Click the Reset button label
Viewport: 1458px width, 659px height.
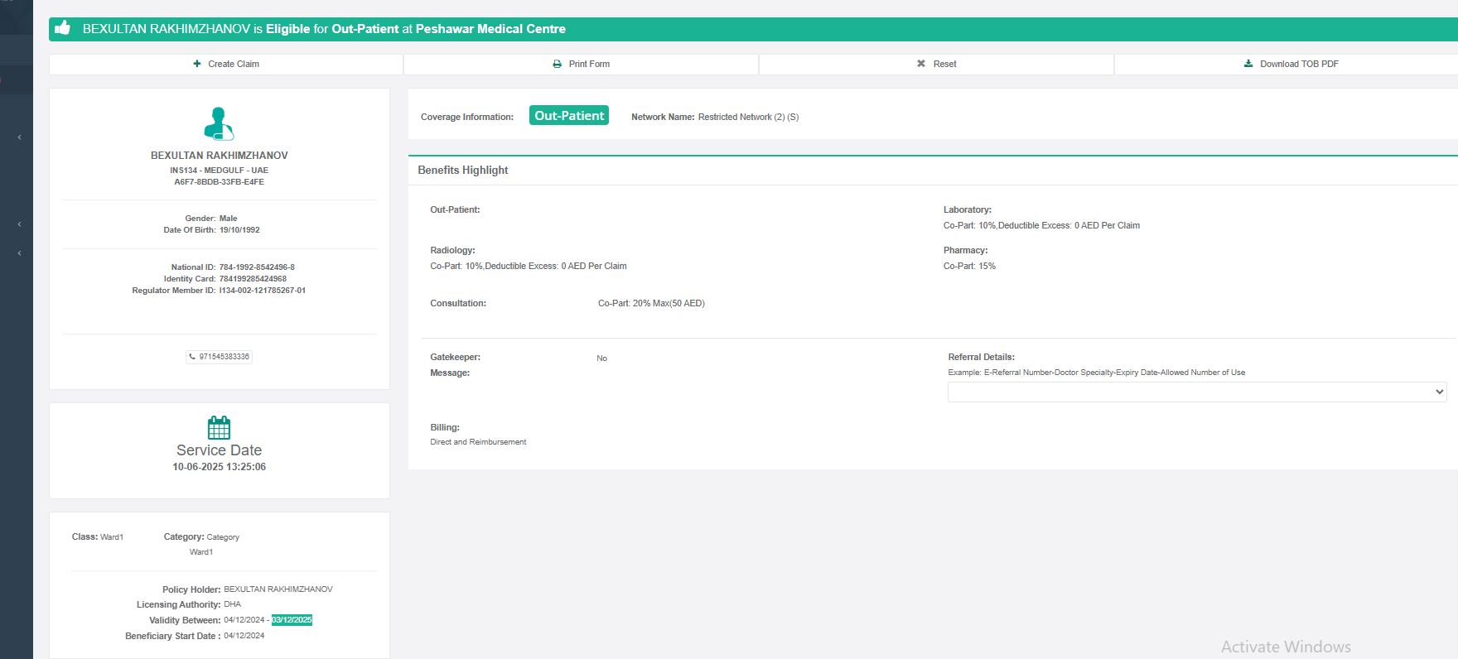click(x=944, y=64)
